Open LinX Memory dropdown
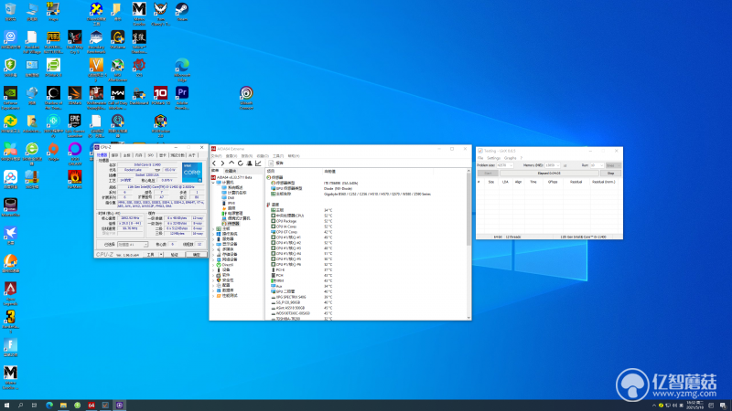 553,165
